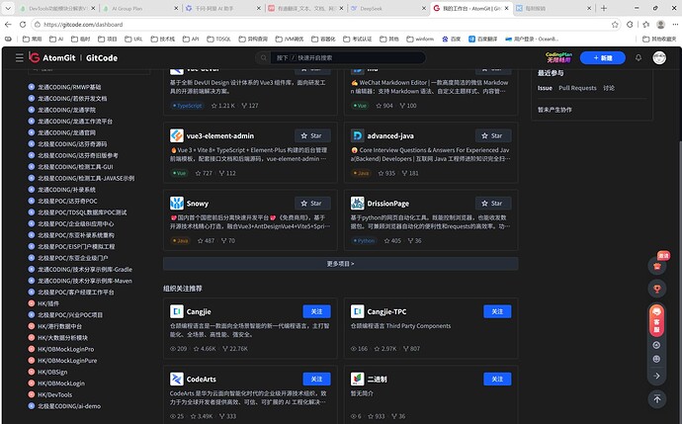Screen dimensions: 682x424
Task: Switch to the 讨论 tab
Action: click(609, 88)
